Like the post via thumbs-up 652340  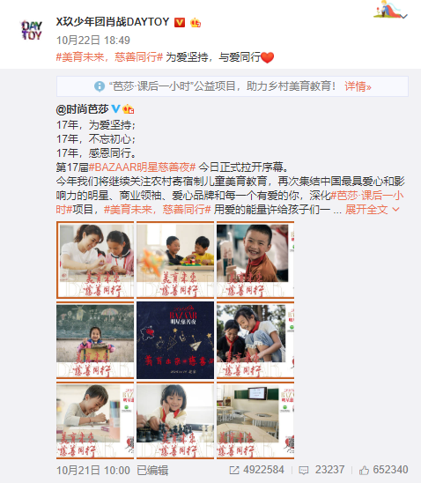(364, 470)
